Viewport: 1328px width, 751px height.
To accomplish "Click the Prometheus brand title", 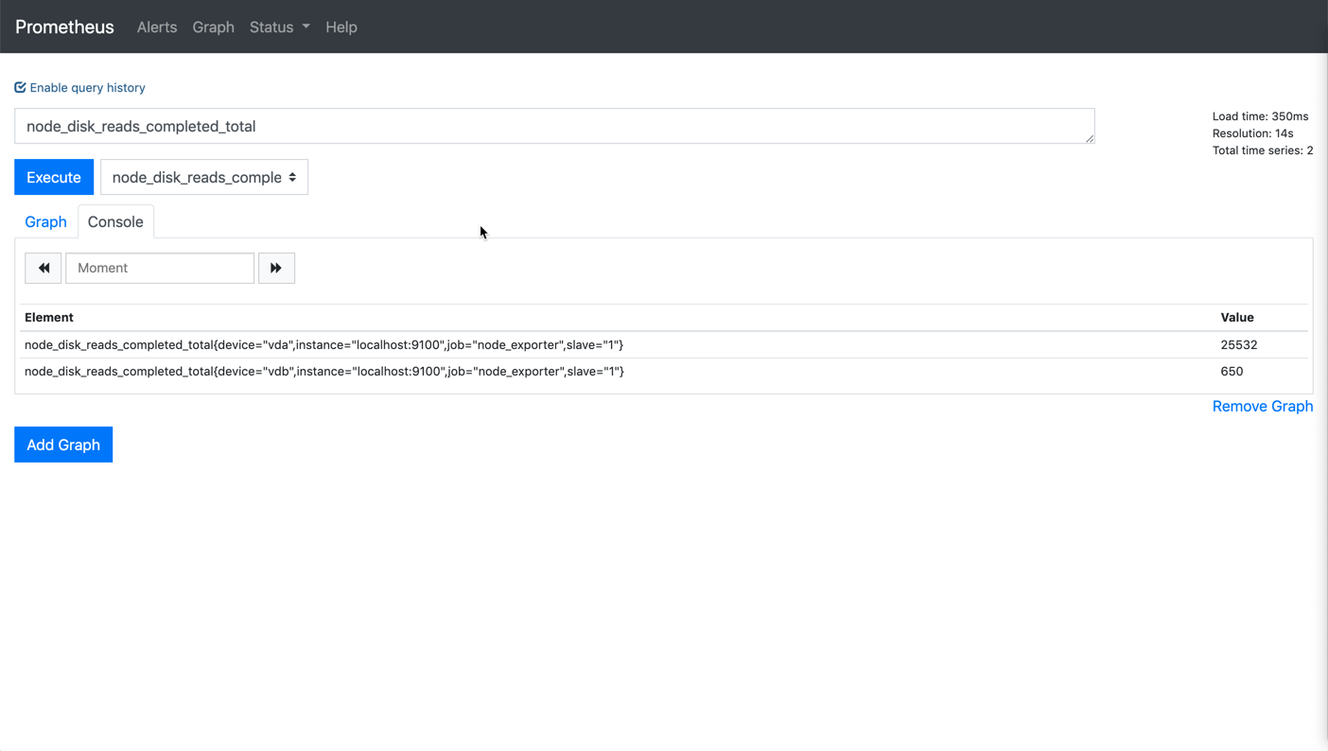I will click(64, 26).
